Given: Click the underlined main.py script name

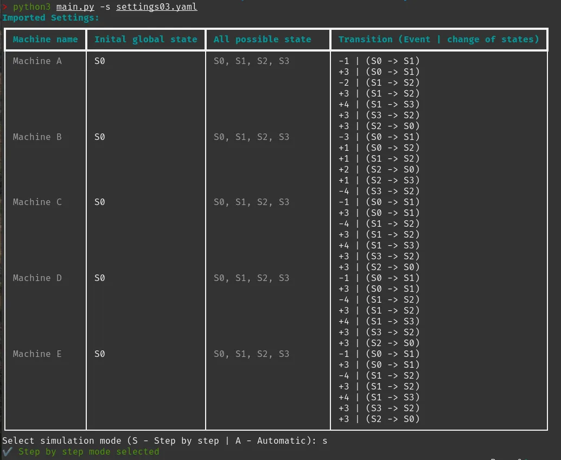Looking at the screenshot, I should [75, 7].
